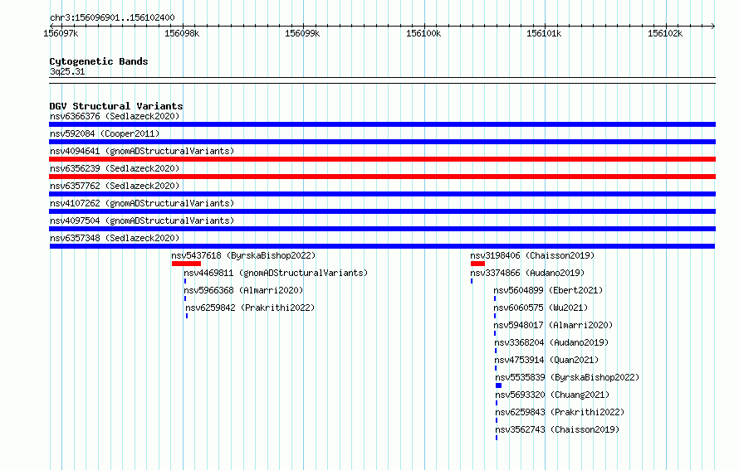Open the nsv6356239 (Sedlazeck2020) label

(x=115, y=168)
